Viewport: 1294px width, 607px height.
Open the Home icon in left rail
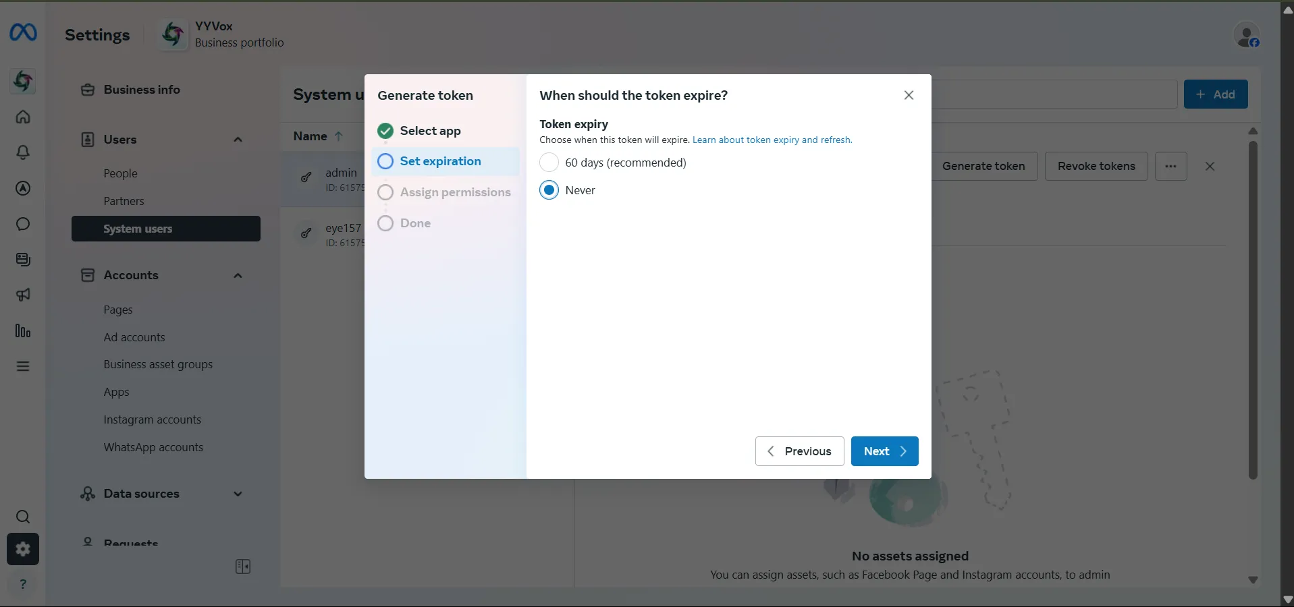click(x=23, y=117)
